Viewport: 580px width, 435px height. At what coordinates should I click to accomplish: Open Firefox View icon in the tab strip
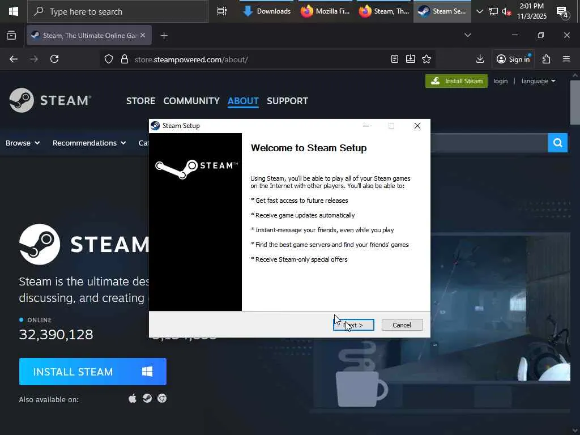point(11,36)
